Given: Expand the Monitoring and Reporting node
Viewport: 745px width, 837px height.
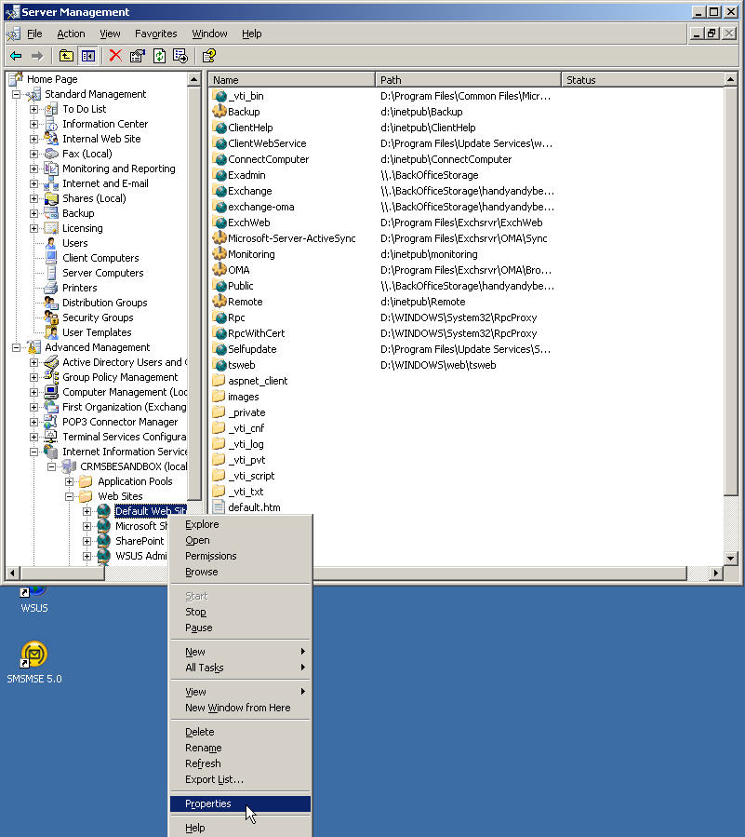Looking at the screenshot, I should click(34, 169).
